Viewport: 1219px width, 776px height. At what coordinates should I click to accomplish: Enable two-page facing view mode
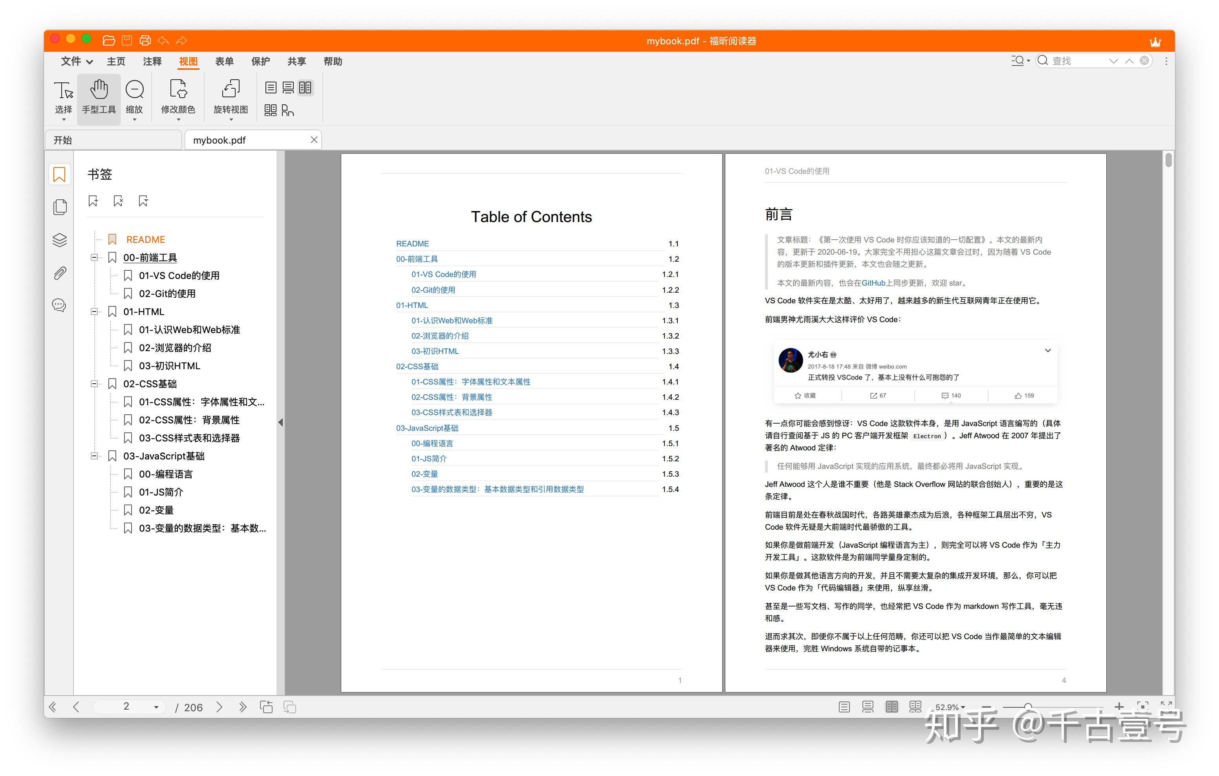tap(891, 707)
